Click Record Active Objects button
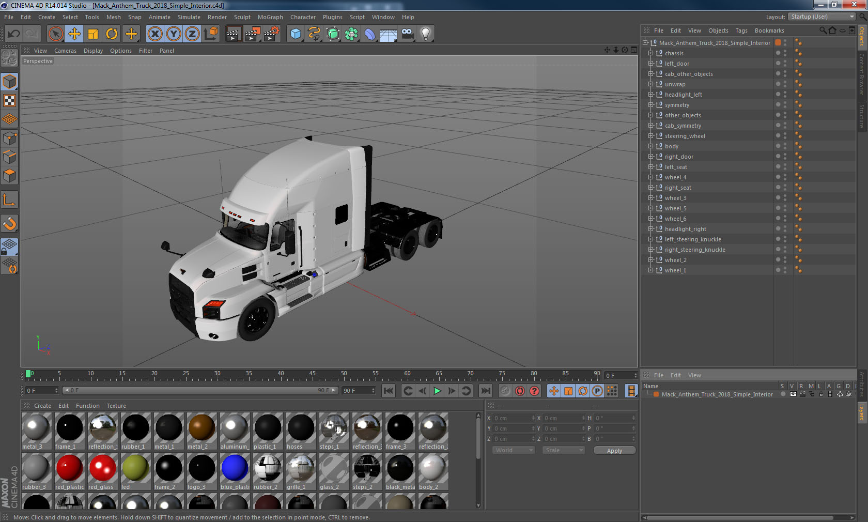 (x=505, y=391)
